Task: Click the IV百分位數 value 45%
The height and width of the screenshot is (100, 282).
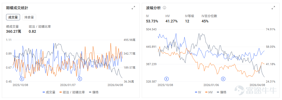Action: [205, 21]
